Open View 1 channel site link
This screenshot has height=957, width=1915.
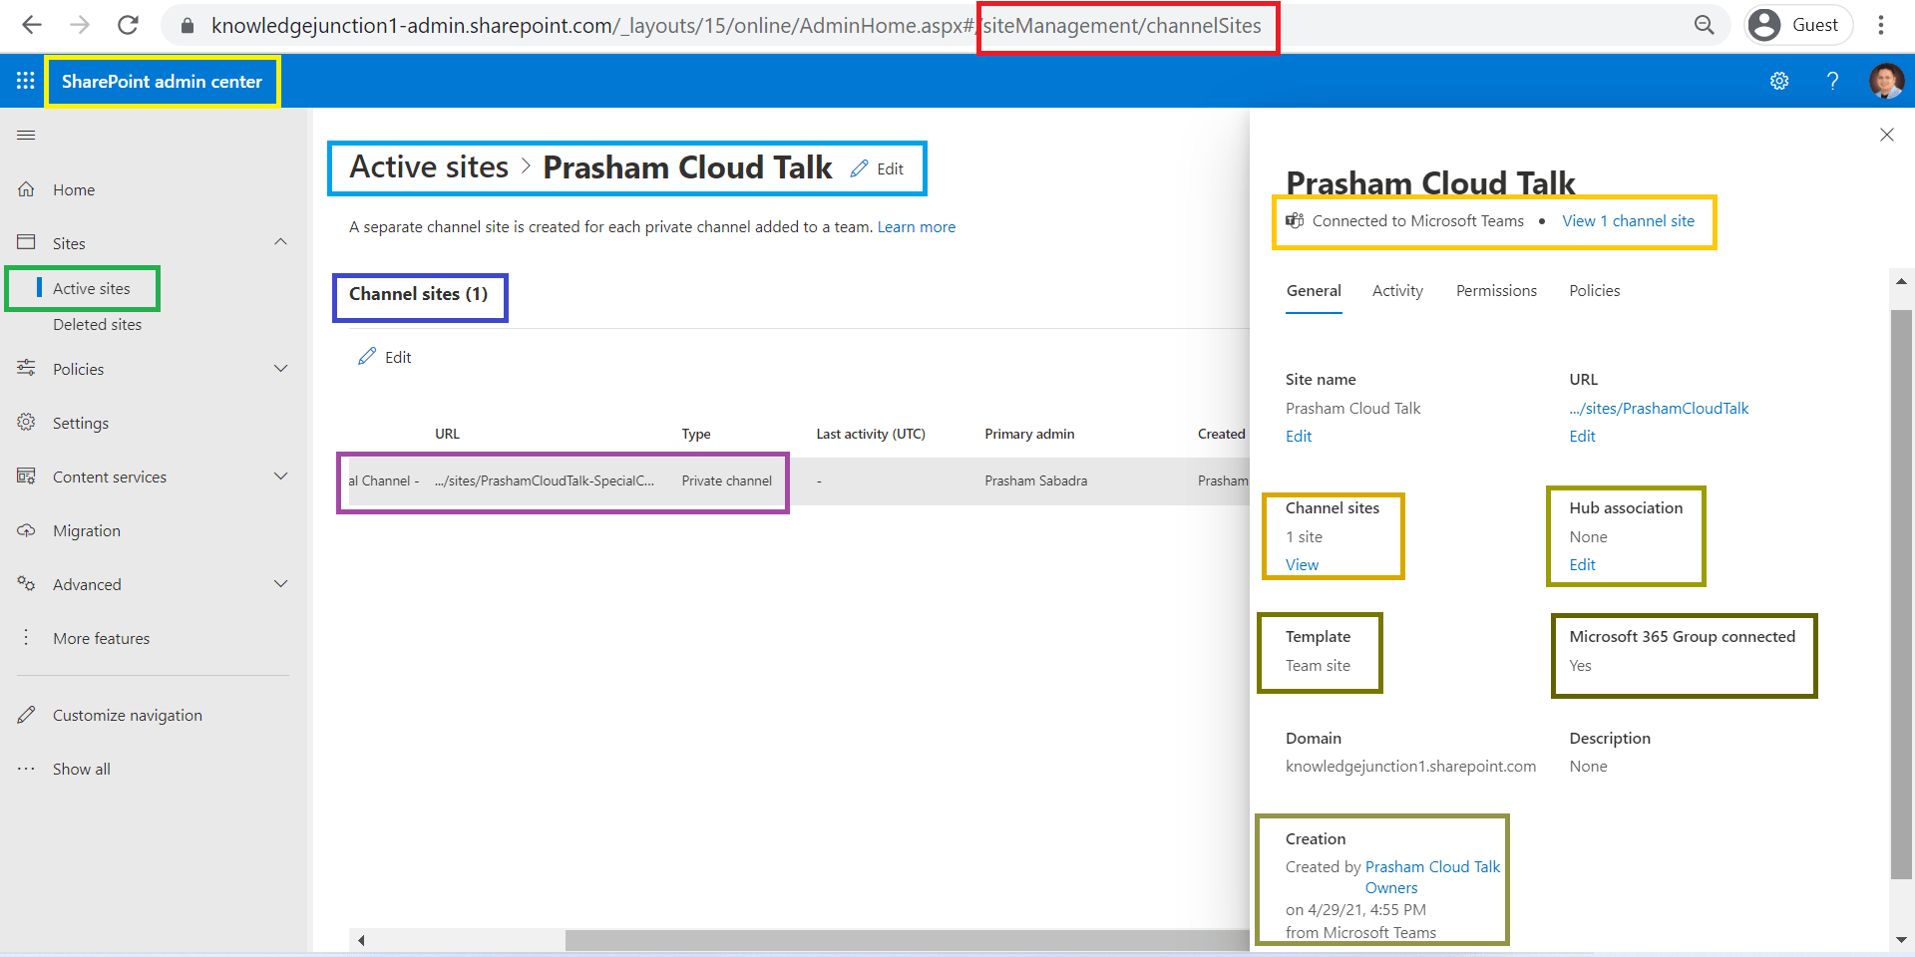1629,220
